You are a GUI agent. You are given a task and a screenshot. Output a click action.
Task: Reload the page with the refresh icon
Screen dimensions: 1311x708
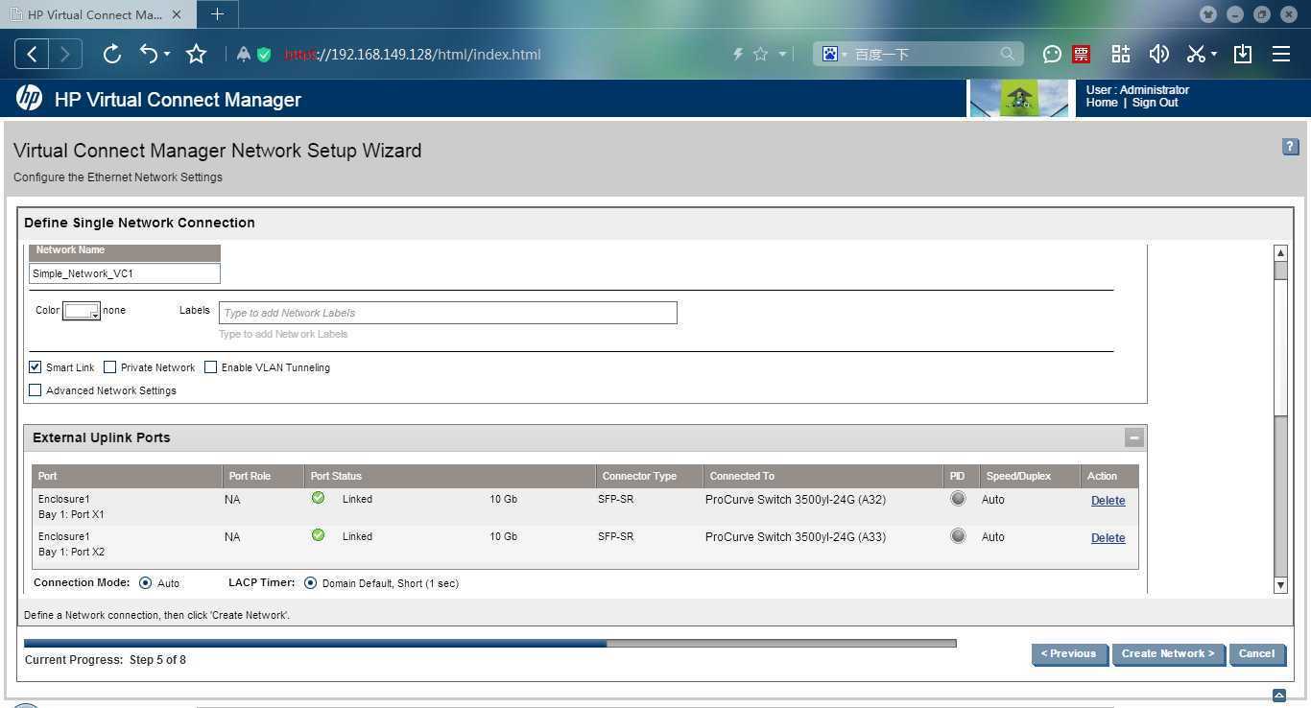coord(111,54)
